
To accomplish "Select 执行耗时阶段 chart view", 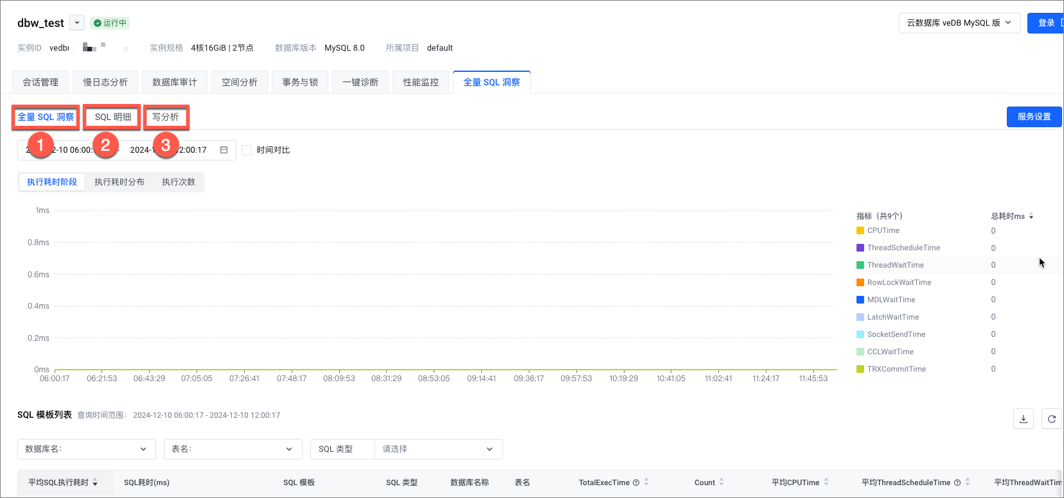I will point(52,182).
